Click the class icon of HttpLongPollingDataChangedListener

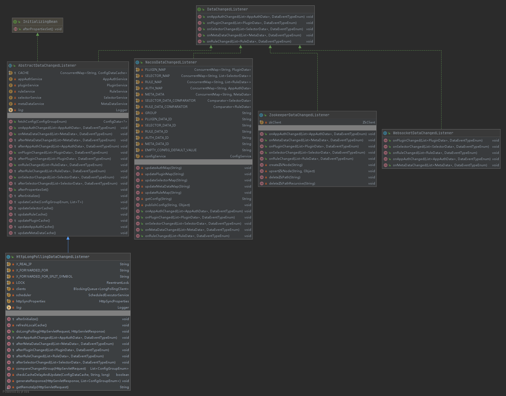pyautogui.click(x=8, y=257)
